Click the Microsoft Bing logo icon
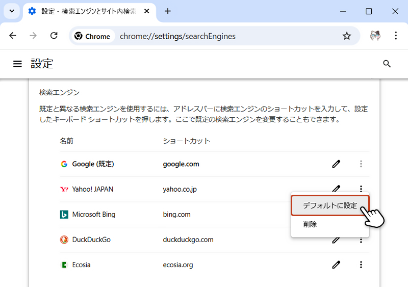The width and height of the screenshot is (408, 287). pos(64,215)
